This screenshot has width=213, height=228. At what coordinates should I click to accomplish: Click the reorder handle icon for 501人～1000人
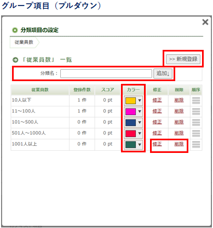click(x=196, y=133)
